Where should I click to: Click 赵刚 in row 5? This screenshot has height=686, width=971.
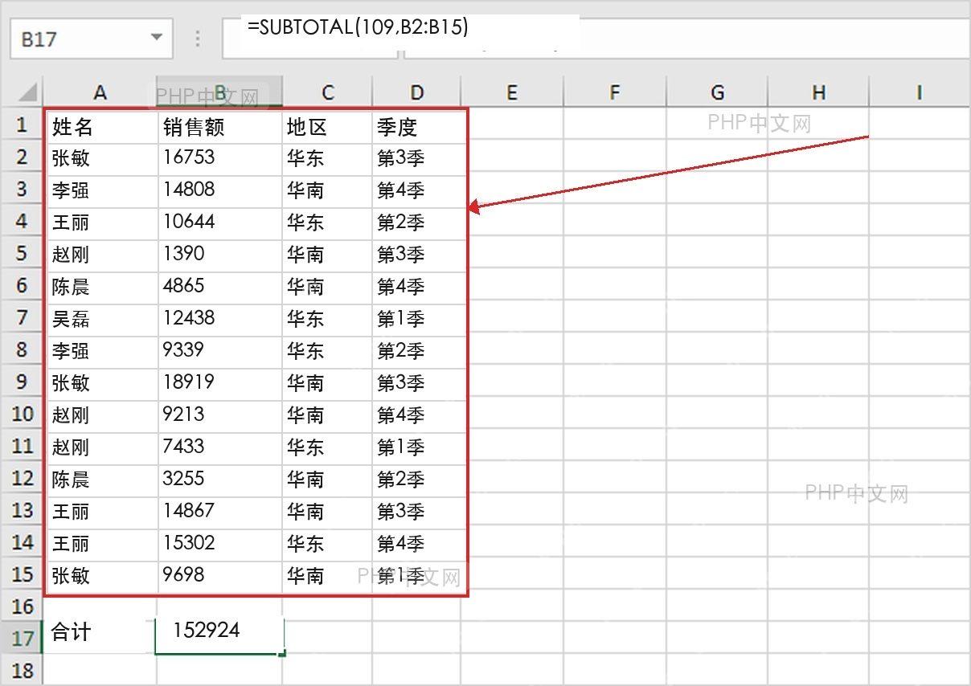(x=100, y=255)
